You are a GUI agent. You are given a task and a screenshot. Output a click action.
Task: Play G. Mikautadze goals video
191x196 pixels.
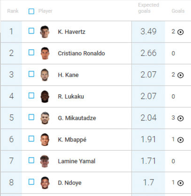(x=180, y=118)
